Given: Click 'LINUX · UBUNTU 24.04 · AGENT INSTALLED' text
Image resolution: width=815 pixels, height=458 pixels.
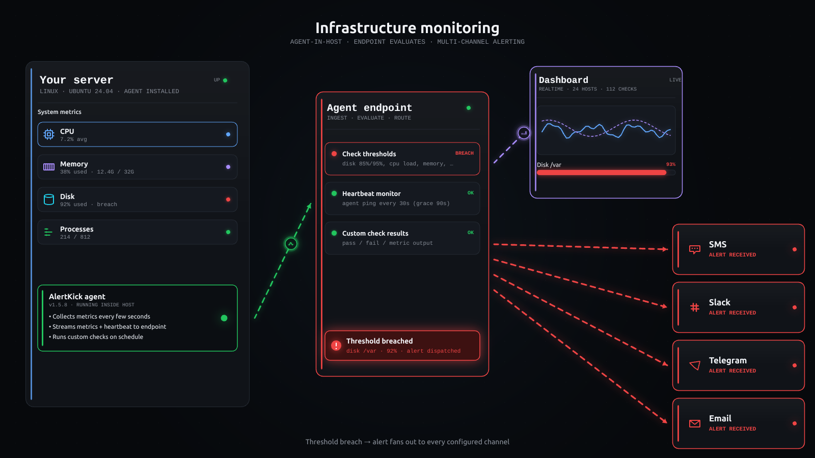Looking at the screenshot, I should (x=110, y=92).
